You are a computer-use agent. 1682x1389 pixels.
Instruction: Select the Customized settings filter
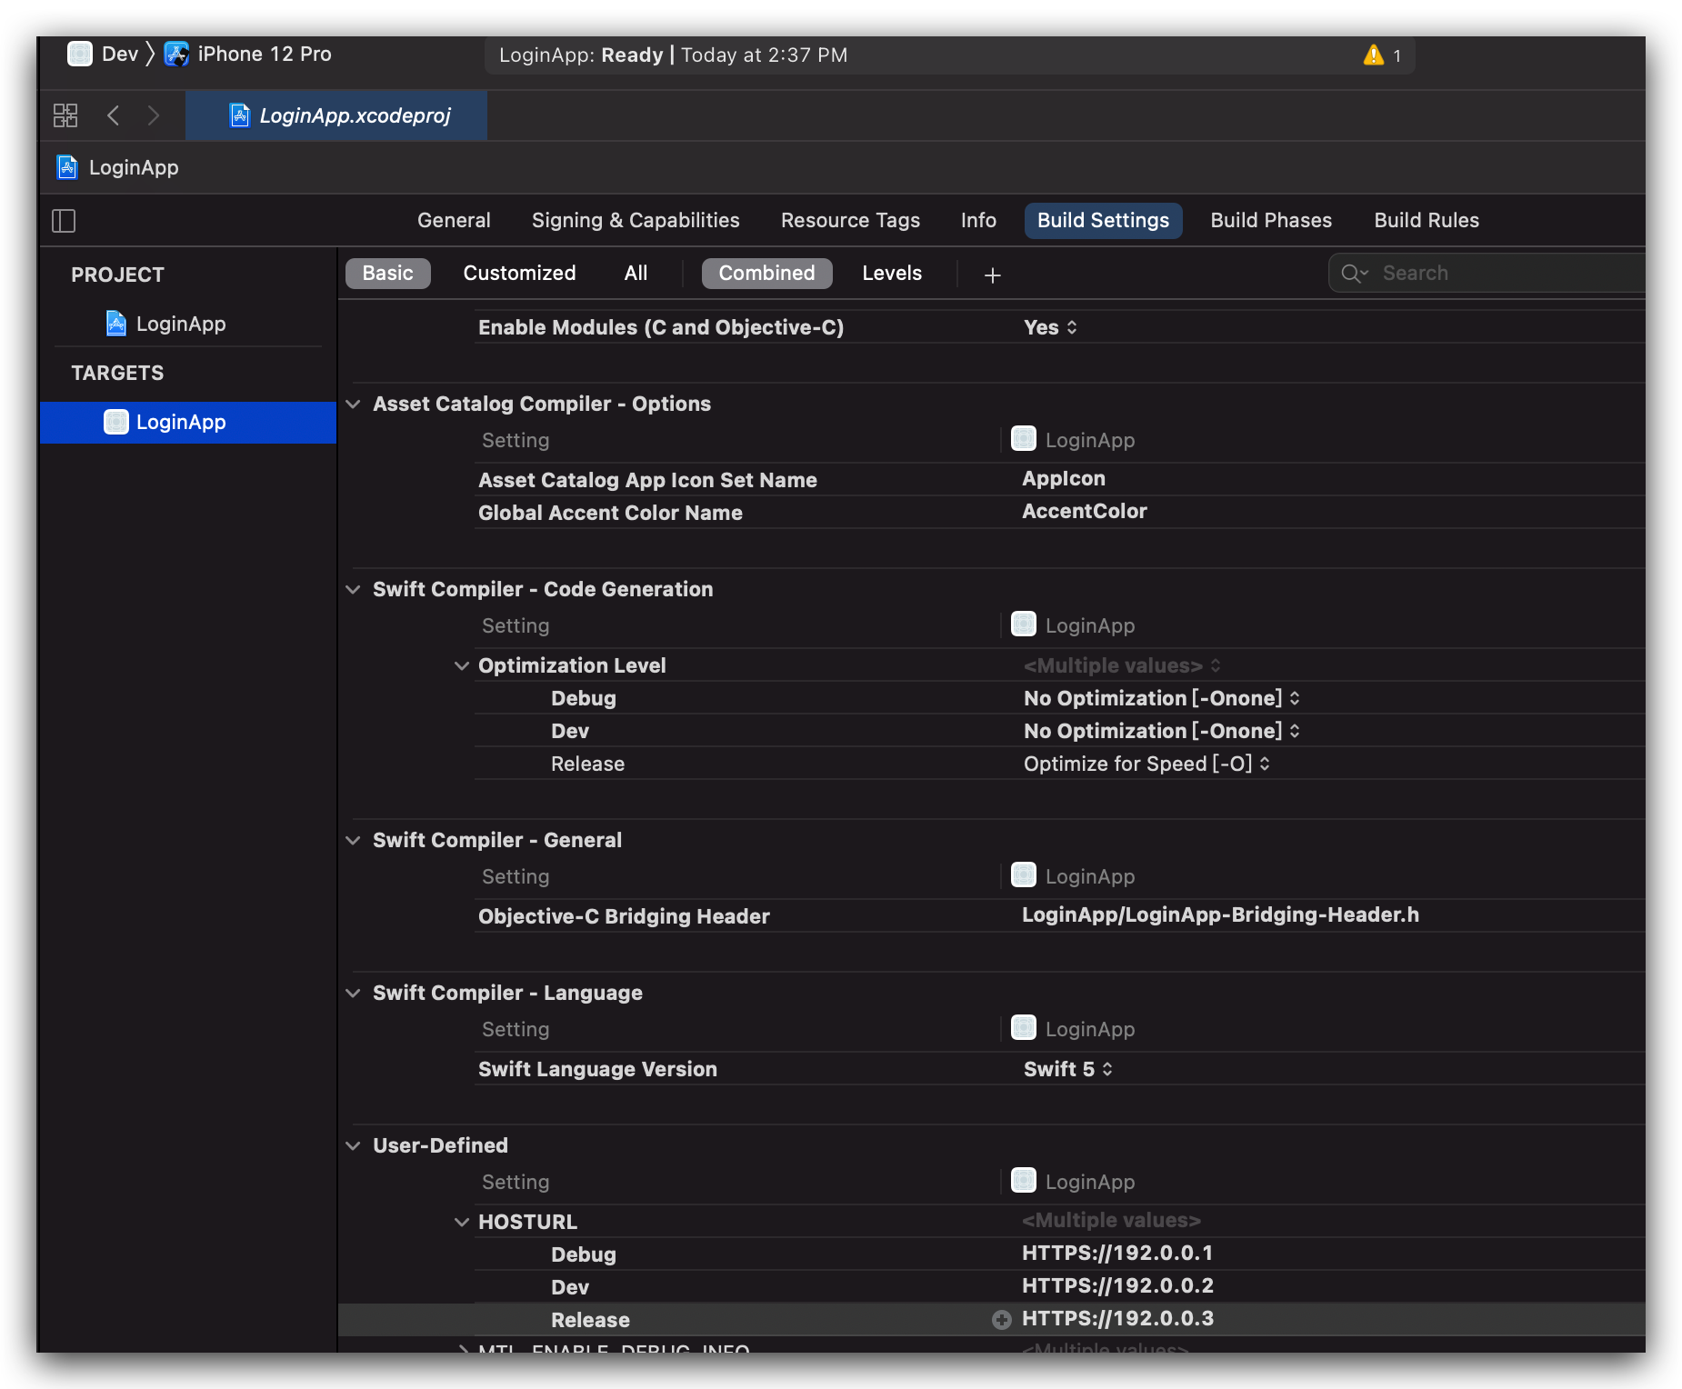tap(519, 274)
